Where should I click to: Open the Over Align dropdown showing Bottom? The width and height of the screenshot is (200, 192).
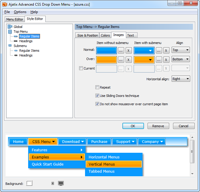tap(181, 59)
